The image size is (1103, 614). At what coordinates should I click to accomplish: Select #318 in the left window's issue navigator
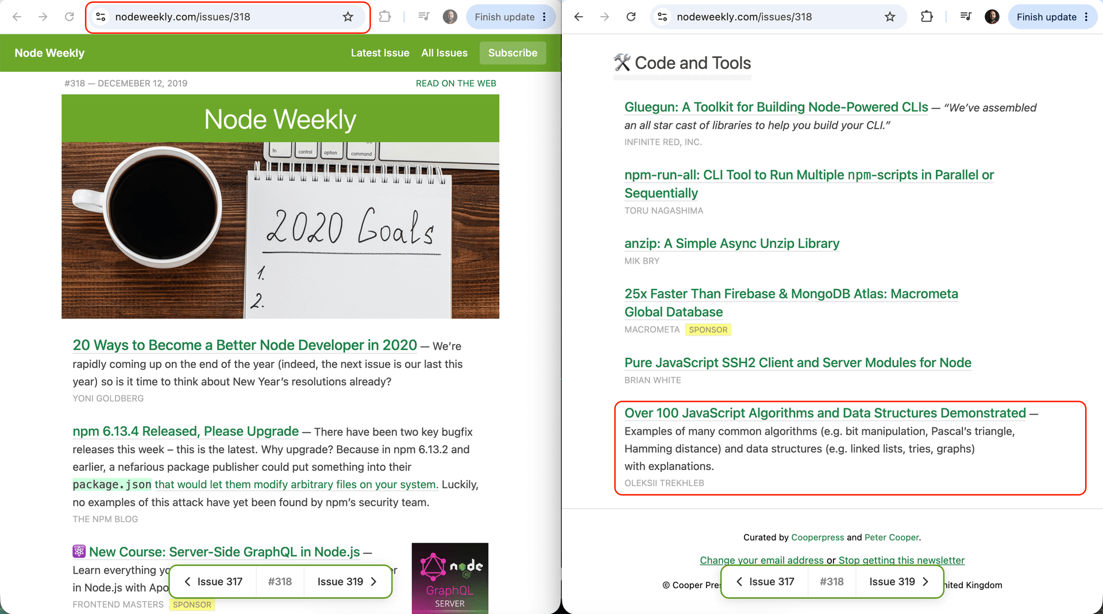click(x=280, y=582)
